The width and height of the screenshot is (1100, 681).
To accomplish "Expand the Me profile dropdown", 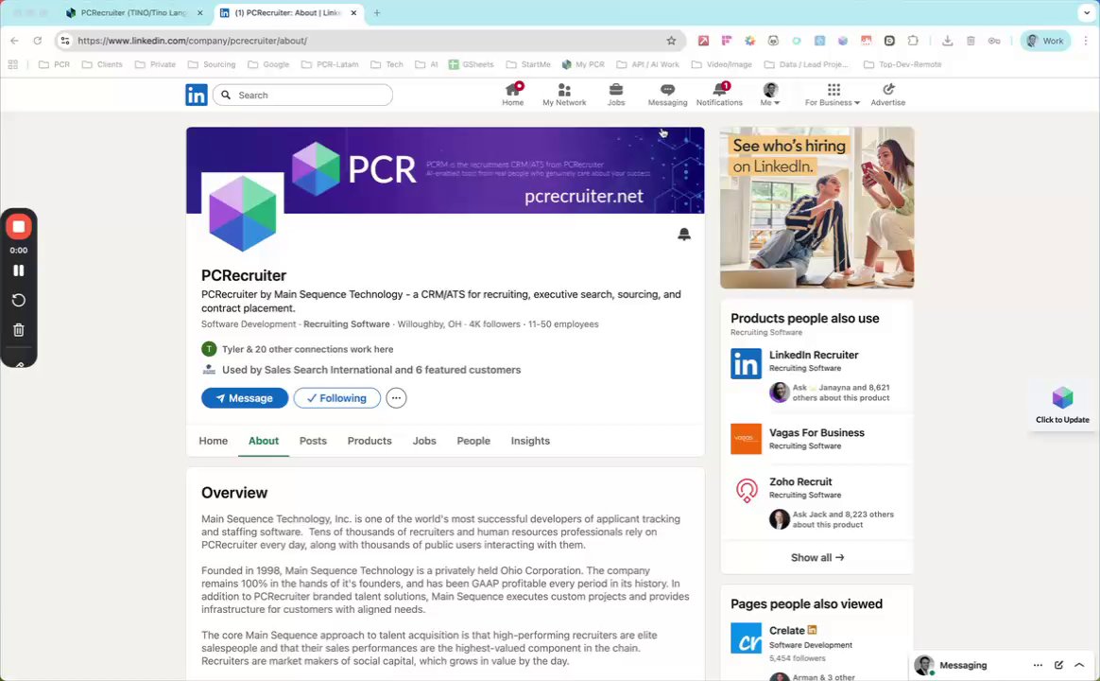I will click(x=770, y=94).
